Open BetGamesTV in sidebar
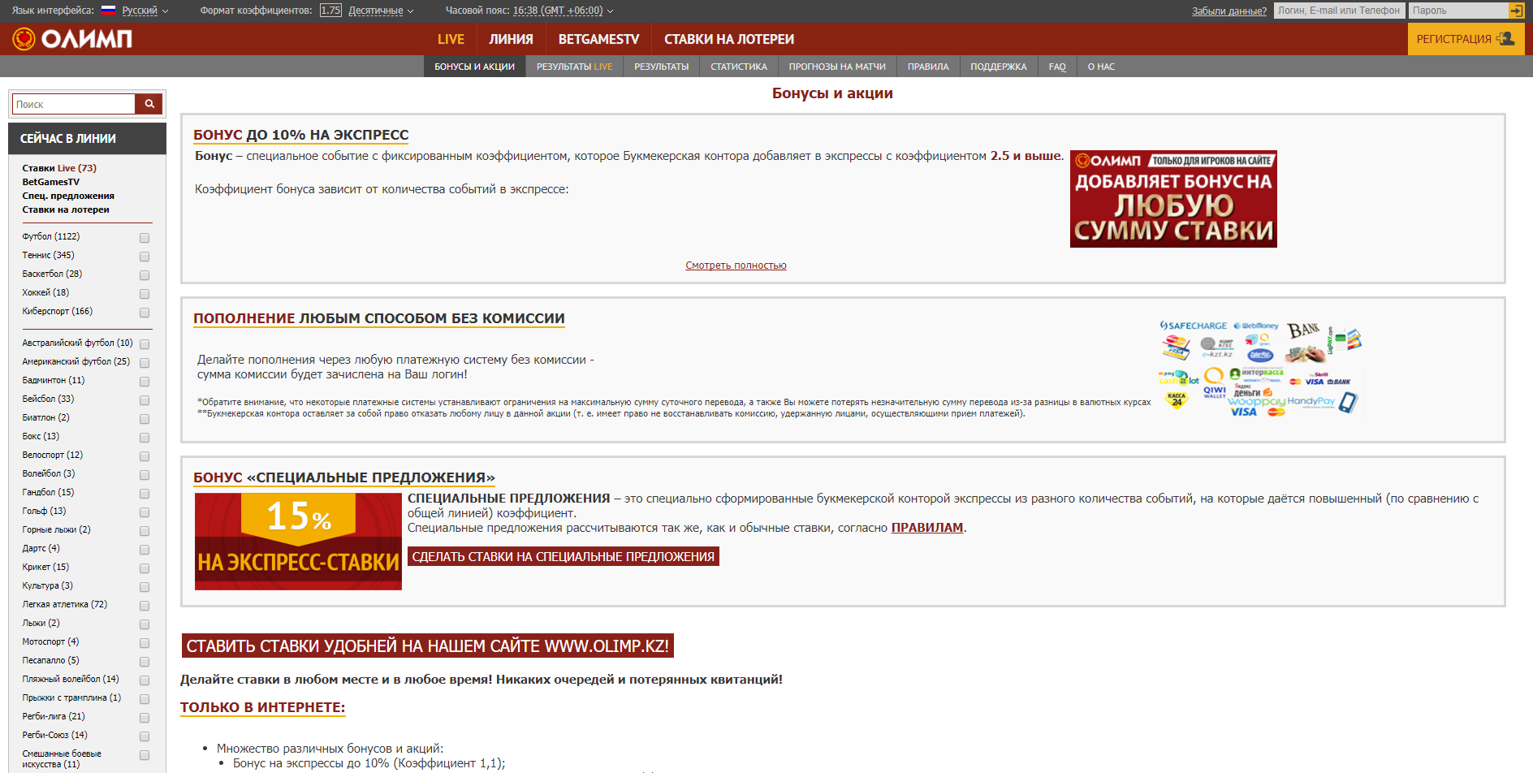This screenshot has width=1533, height=773. click(x=50, y=182)
